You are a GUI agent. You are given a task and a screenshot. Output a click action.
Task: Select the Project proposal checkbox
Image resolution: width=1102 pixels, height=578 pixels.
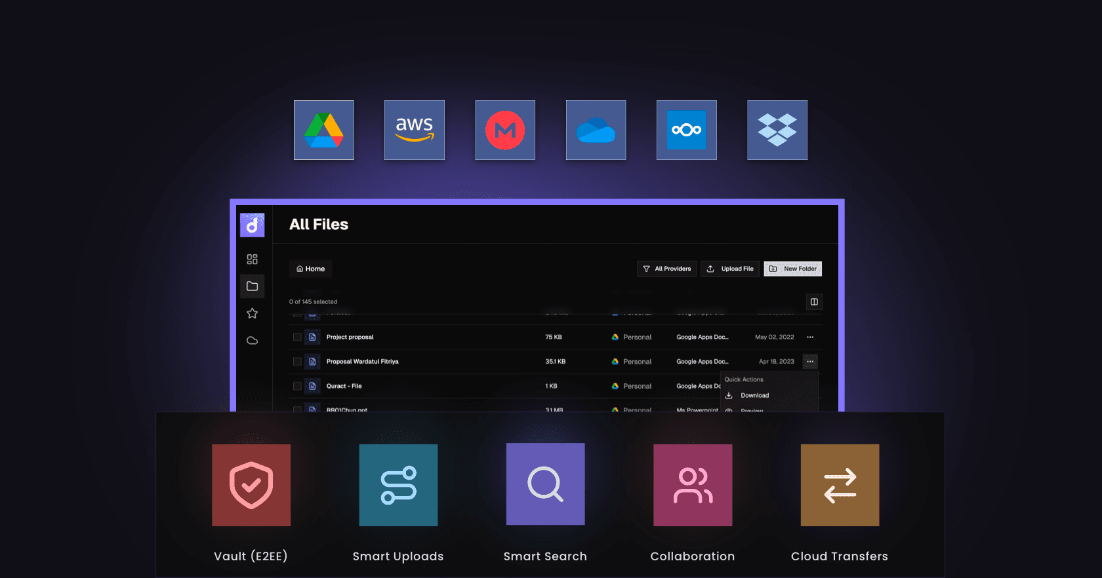tap(297, 337)
